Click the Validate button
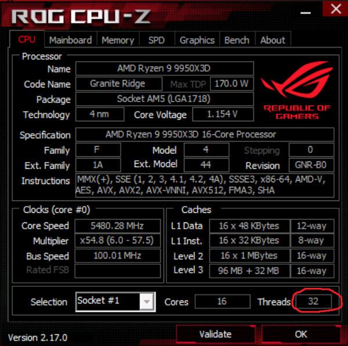Viewport: 348px width, 346px height. (215, 334)
